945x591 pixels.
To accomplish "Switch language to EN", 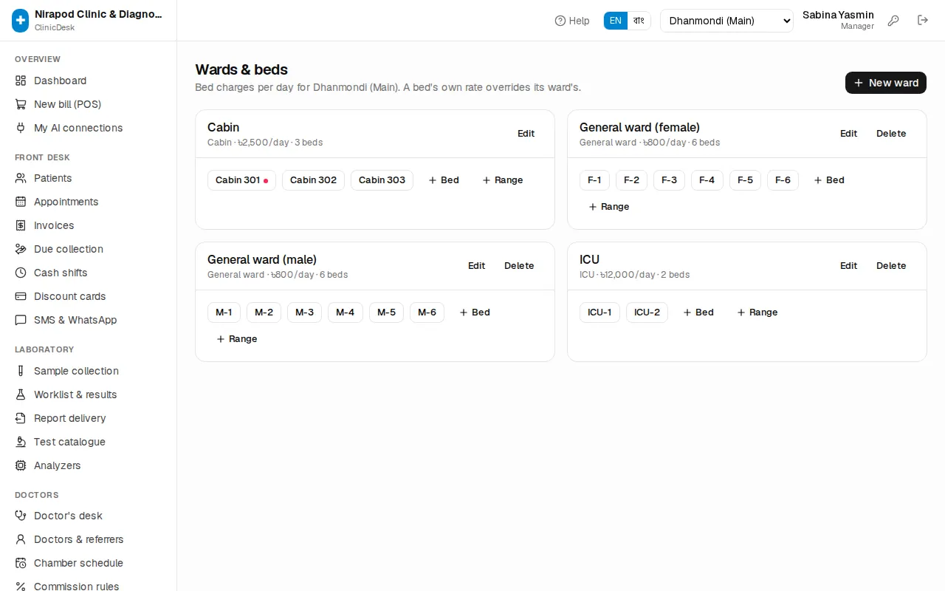I will pos(616,21).
